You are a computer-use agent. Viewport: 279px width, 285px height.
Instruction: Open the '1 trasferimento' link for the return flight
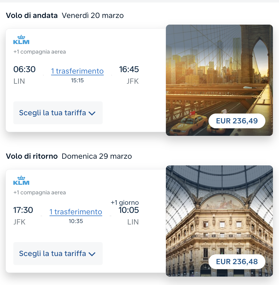(x=76, y=212)
